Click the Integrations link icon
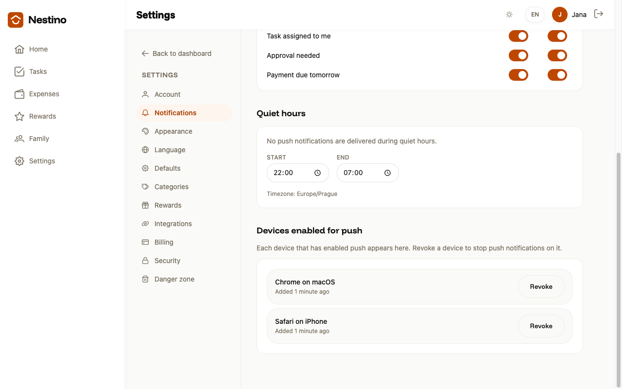 (x=145, y=224)
